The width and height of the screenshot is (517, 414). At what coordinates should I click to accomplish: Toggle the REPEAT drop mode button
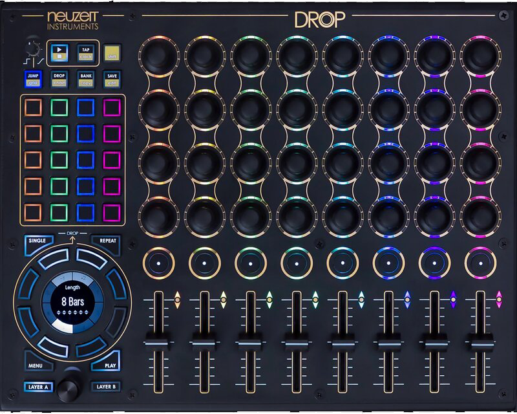click(107, 241)
